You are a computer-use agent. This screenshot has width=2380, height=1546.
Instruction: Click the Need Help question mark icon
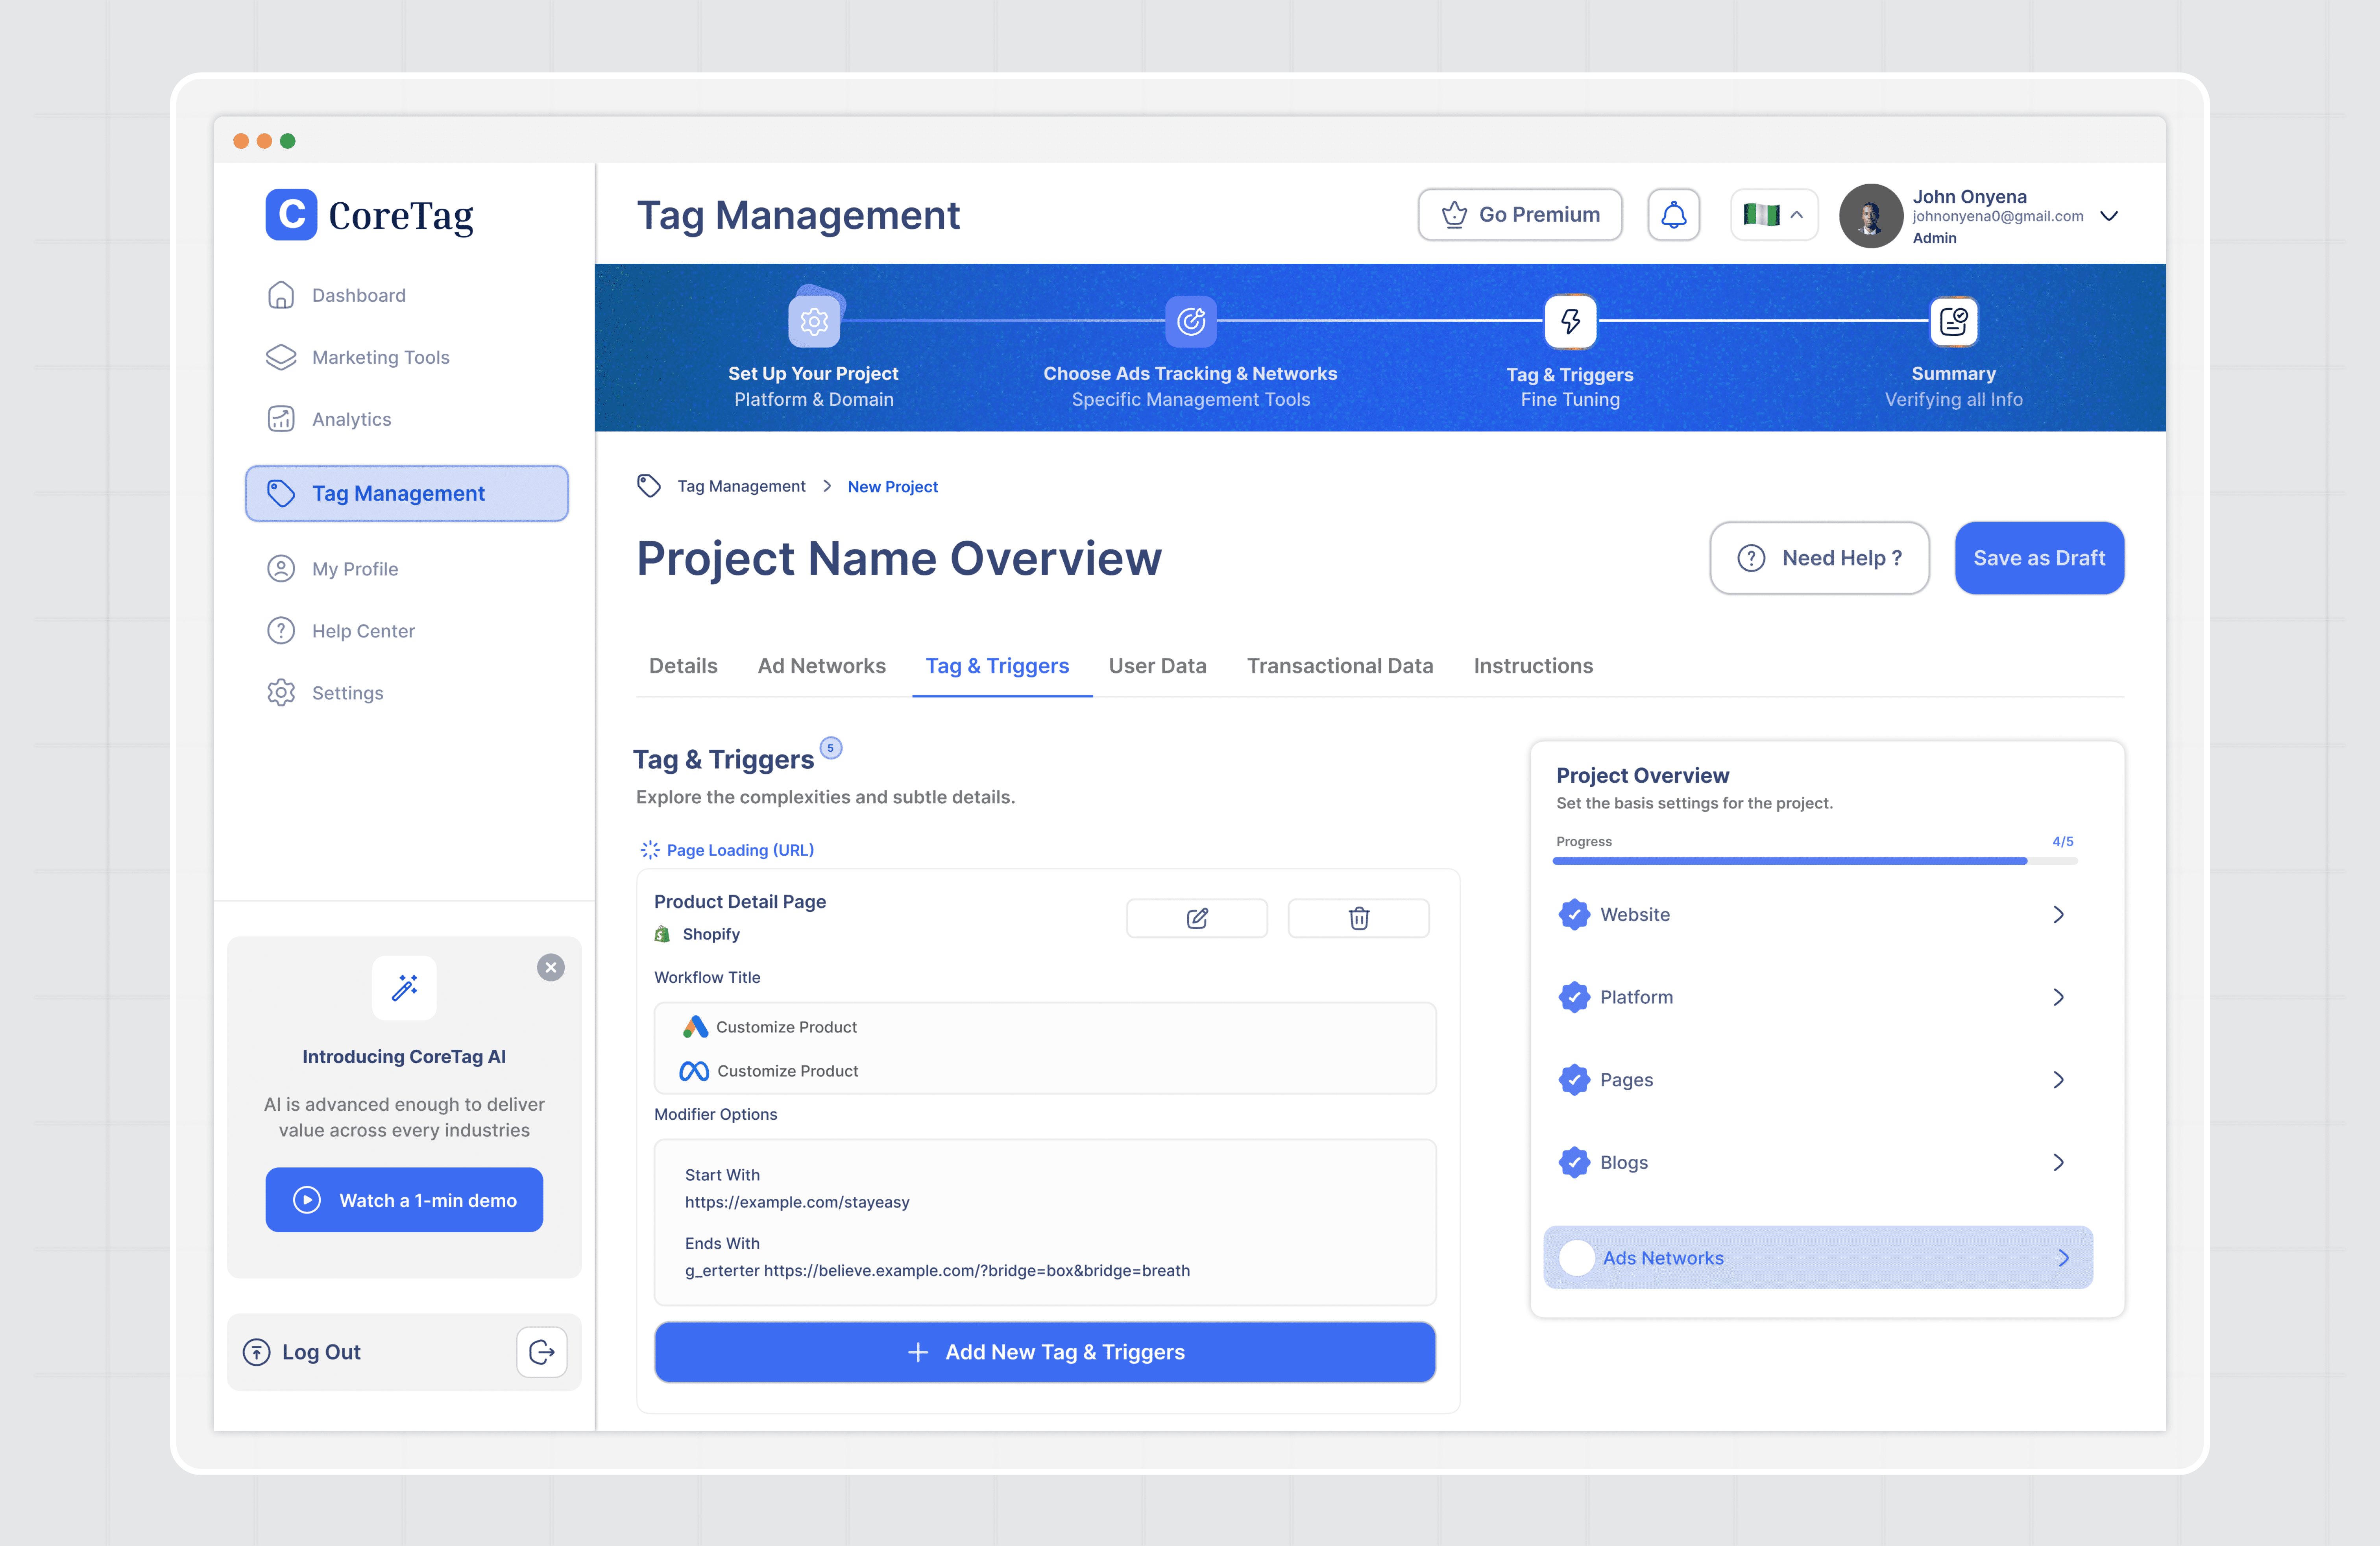(x=1751, y=558)
